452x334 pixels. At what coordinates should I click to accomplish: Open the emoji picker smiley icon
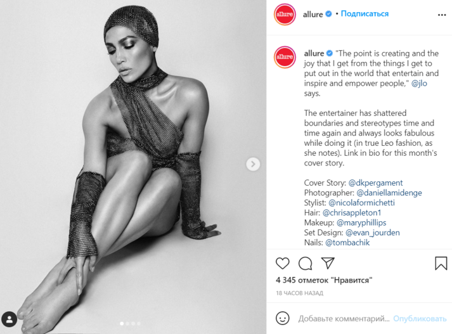[x=283, y=318]
